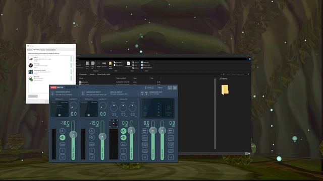Open A1 hardware output device dropdown
This screenshot has height=181, width=323.
[142, 94]
